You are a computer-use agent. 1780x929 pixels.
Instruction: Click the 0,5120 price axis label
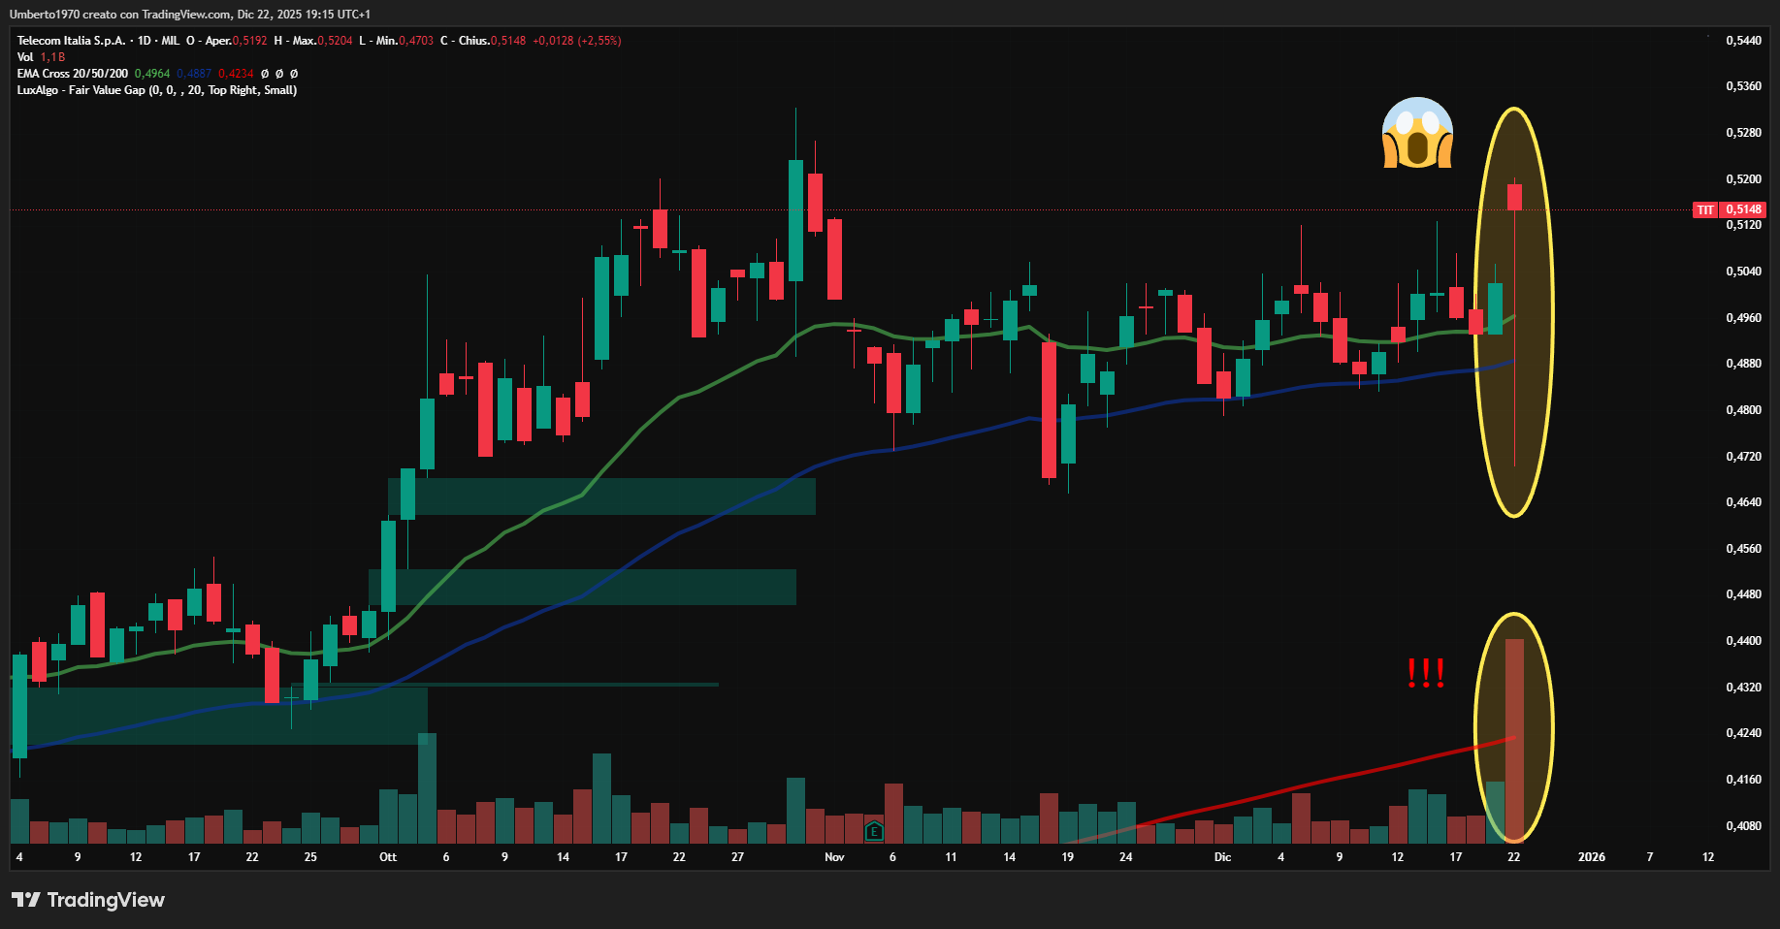1743,225
